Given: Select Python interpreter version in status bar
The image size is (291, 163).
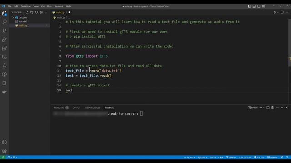Looking at the screenshot, I should (x=245, y=158).
